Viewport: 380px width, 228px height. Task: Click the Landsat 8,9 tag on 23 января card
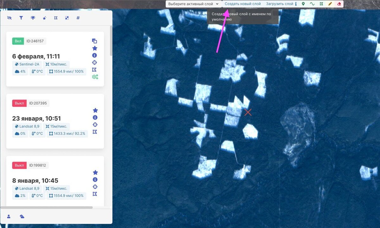[27, 126]
